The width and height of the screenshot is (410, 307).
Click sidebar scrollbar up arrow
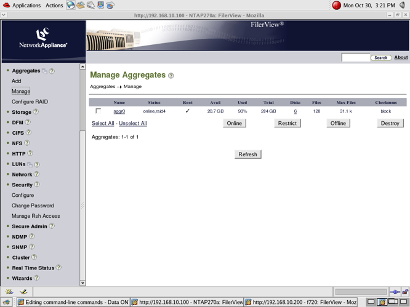click(82, 66)
